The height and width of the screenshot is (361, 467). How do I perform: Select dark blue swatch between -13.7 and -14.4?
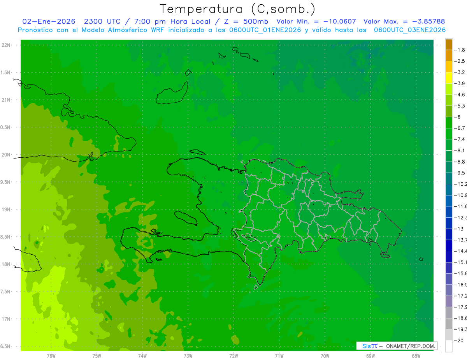449,245
